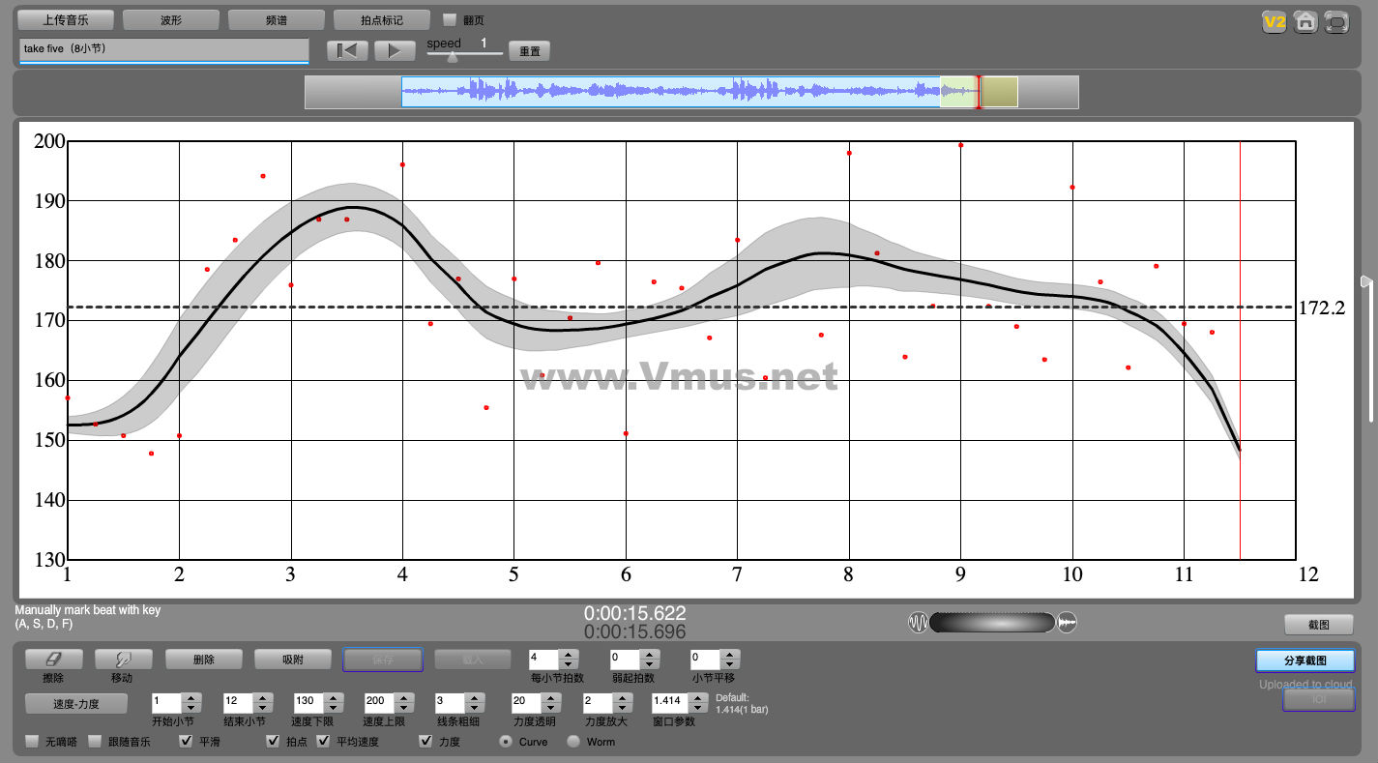
Task: Click the blue waveform overview region
Action: pos(670,92)
